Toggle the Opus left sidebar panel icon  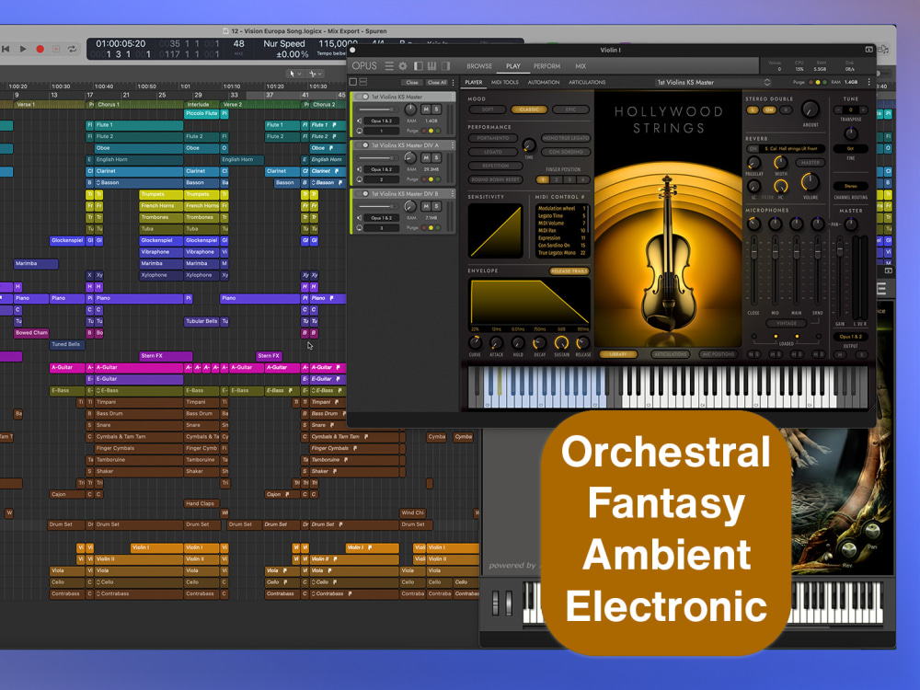(x=418, y=66)
